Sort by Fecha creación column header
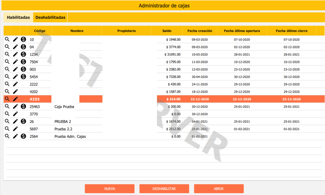The image size is (325, 195). (x=200, y=31)
